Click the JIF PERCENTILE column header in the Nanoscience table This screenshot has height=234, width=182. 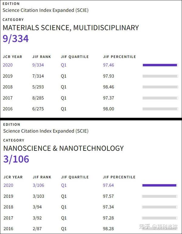(x=120, y=177)
